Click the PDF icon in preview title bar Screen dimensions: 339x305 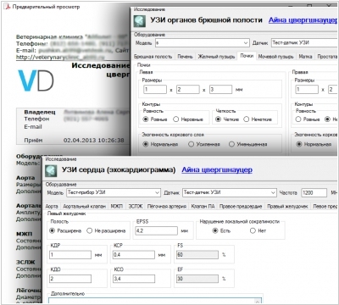(x=8, y=7)
